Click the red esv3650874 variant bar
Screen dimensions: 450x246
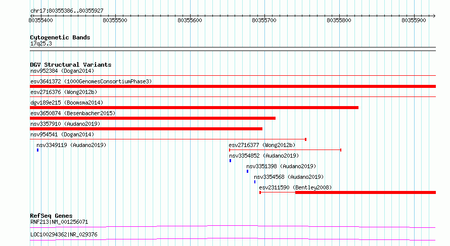click(x=153, y=118)
